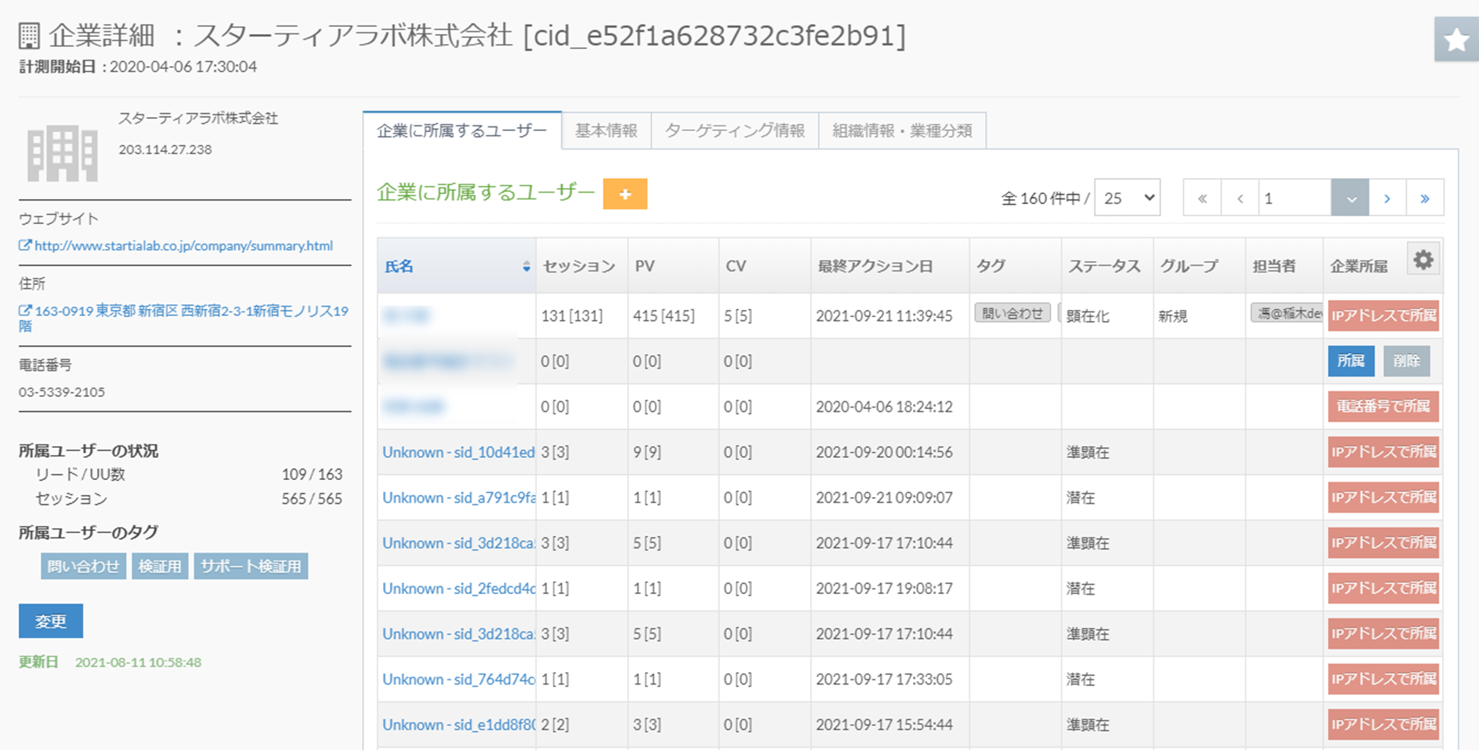Image resolution: width=1479 pixels, height=750 pixels.
Task: Click IPアドレスで所属 for sid_764d74c row
Action: 1383,678
